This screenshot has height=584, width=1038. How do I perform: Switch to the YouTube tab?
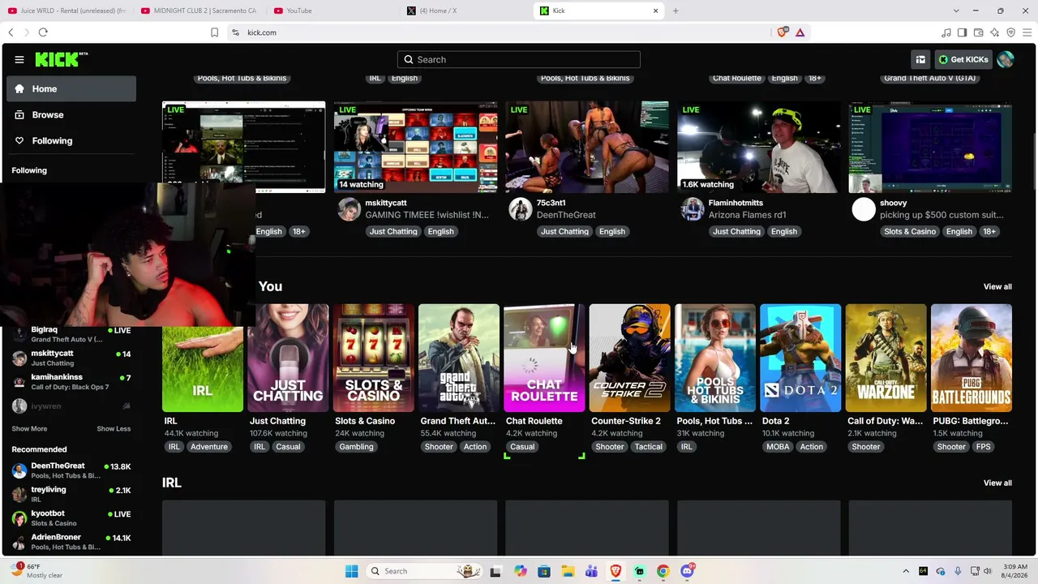tap(332, 11)
